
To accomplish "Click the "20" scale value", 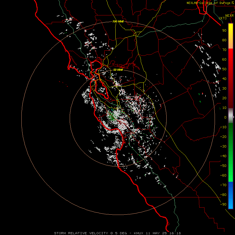I will click(x=224, y=98).
